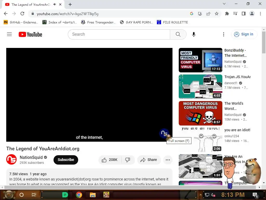
Task: Focus the YouTube search box
Action: [119, 34]
